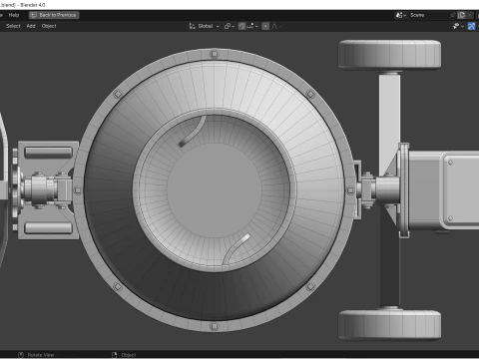The width and height of the screenshot is (479, 359).
Task: Open the snap-to options dropdown
Action: (x=252, y=26)
